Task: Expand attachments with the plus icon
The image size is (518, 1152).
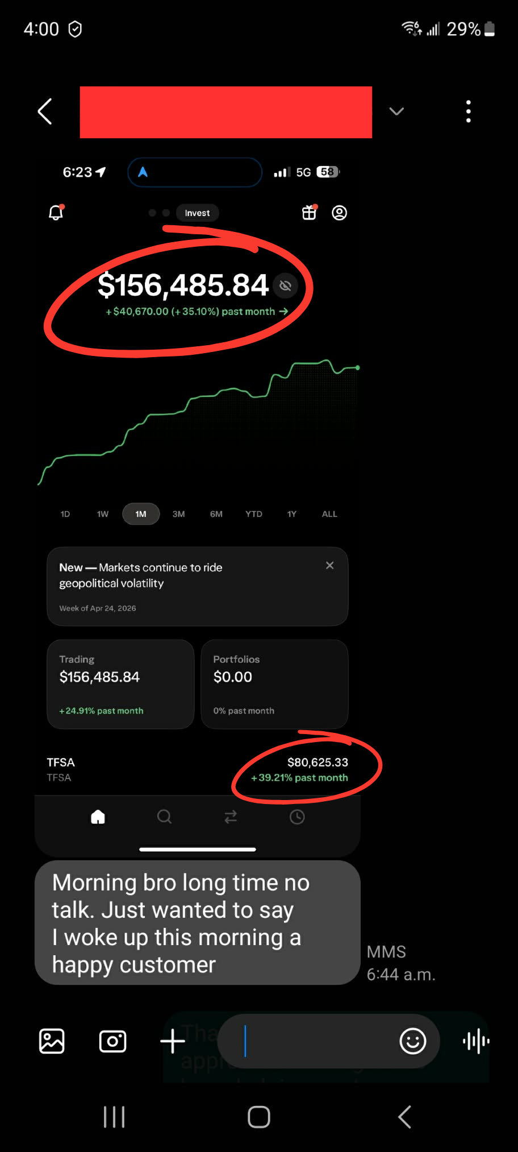Action: (x=173, y=1041)
